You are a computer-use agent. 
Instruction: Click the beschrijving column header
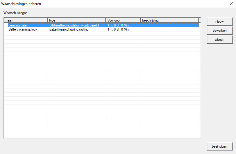(169, 20)
